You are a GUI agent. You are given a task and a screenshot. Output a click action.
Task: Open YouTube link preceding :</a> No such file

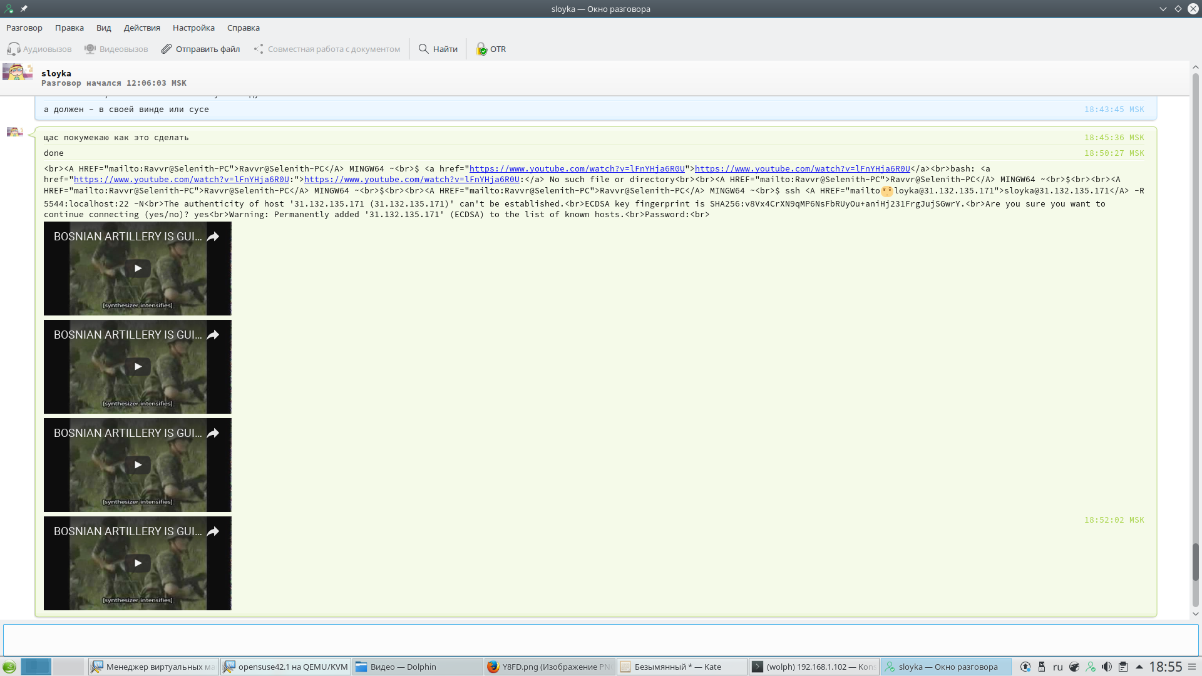(x=412, y=180)
